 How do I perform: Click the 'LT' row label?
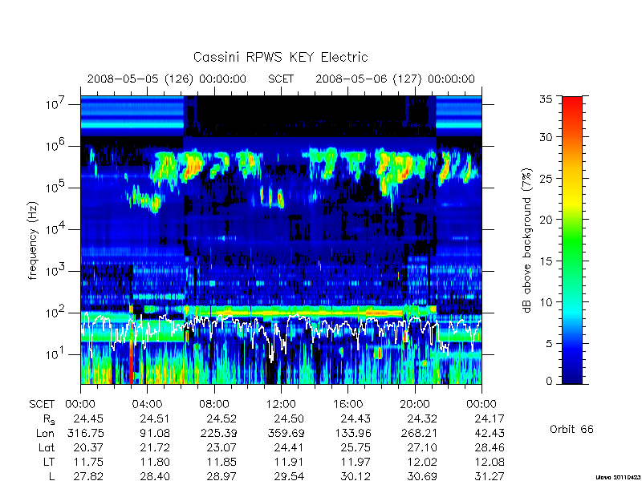(x=49, y=463)
